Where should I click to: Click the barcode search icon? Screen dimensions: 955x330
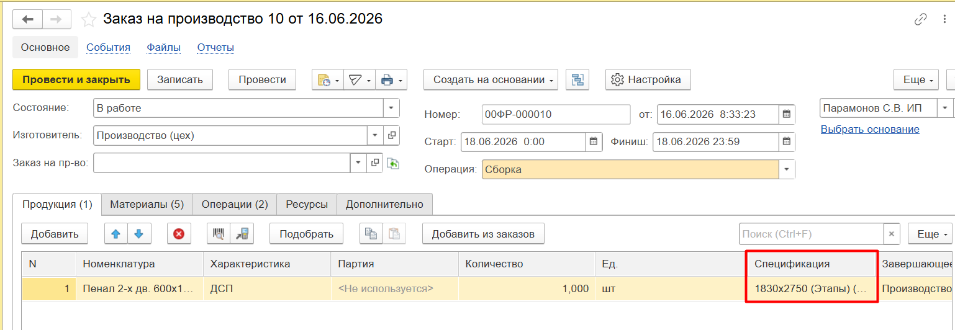[219, 234]
